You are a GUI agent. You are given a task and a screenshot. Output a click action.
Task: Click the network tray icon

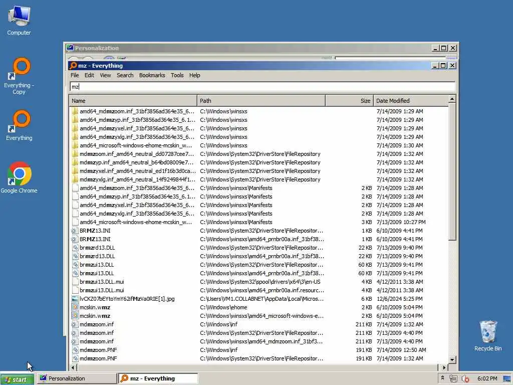coord(453,379)
